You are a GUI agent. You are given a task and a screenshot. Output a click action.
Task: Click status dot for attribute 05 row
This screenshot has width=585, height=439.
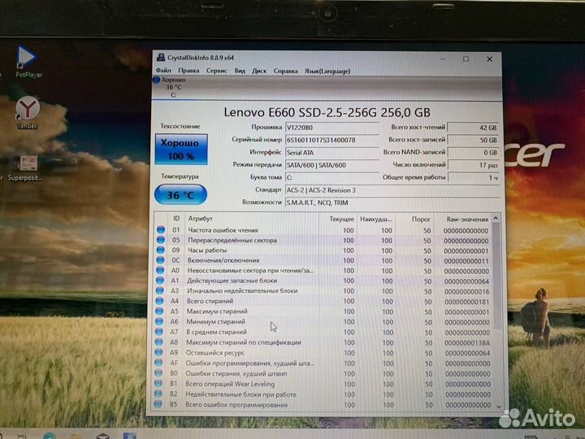[x=161, y=240]
